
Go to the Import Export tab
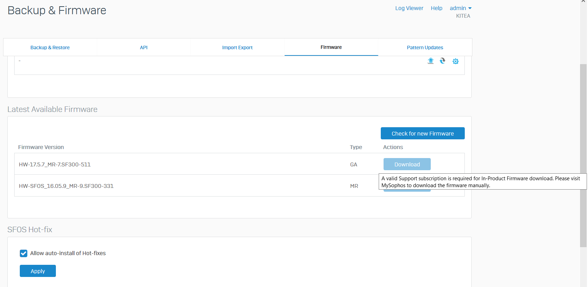[237, 47]
